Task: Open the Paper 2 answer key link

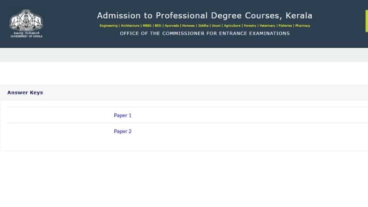Action: coord(123,131)
